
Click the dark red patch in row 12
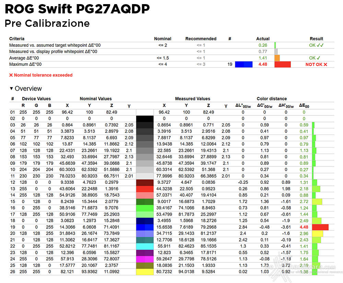pos(145,182)
